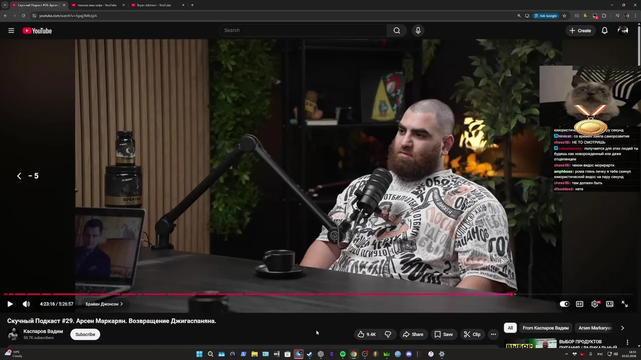
Task: Open Spotify from the taskbar
Action: coord(343,354)
